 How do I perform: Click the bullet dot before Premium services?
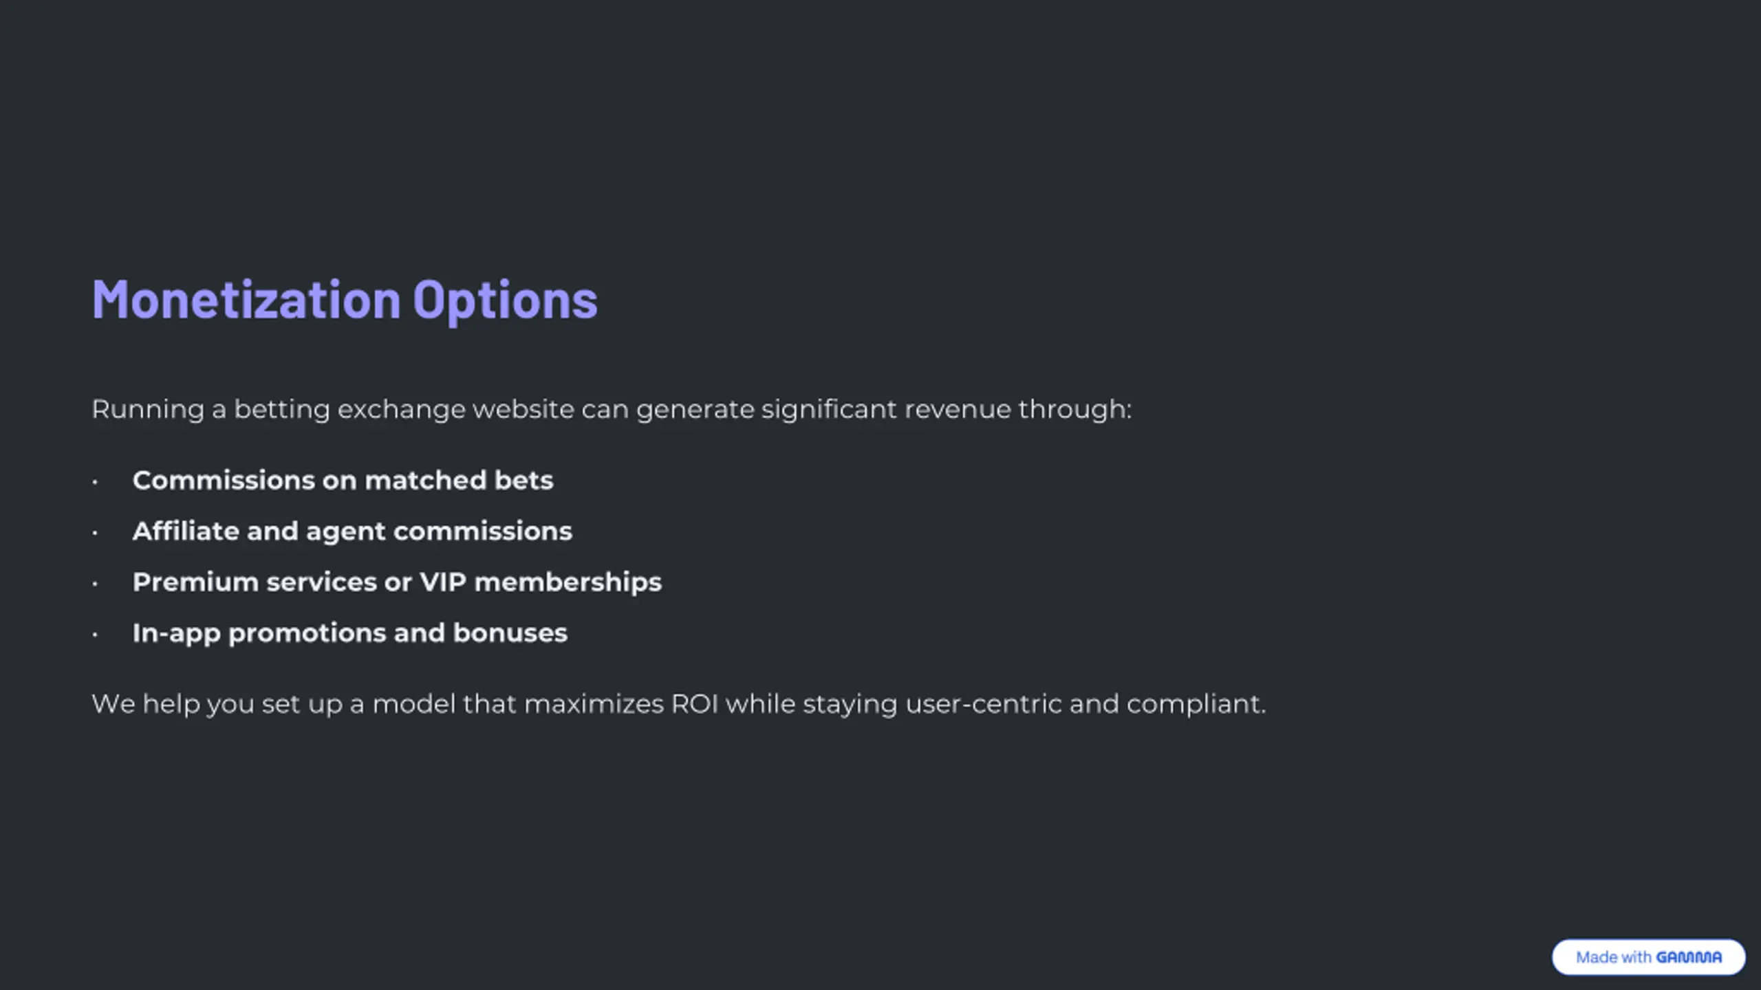[x=95, y=584]
